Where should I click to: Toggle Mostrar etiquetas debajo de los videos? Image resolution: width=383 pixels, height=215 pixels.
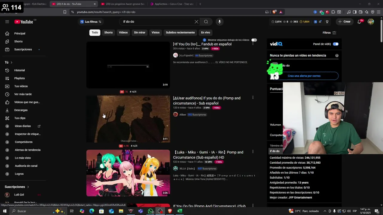click(254, 40)
